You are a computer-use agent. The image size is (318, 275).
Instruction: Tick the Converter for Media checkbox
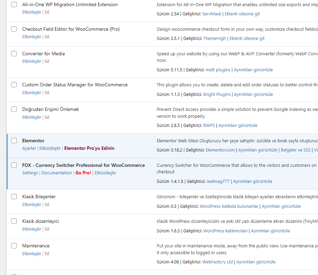(14, 54)
